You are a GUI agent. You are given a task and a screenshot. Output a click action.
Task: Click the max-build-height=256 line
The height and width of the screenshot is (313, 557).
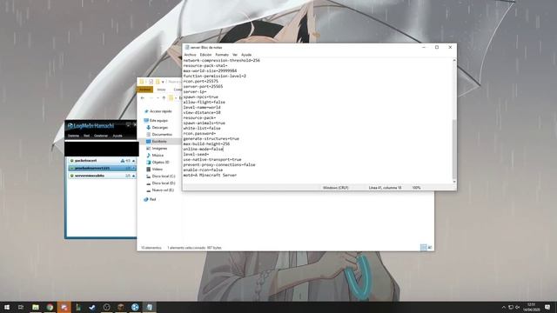(206, 143)
